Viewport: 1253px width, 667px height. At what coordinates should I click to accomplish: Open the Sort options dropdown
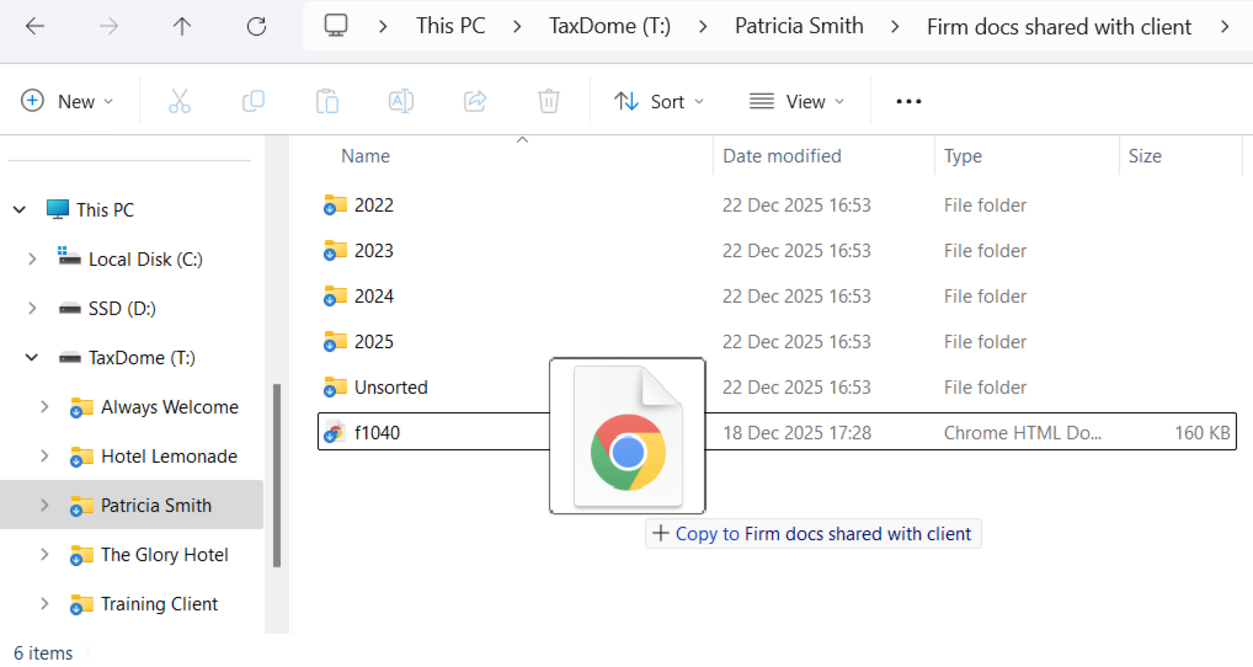(659, 102)
